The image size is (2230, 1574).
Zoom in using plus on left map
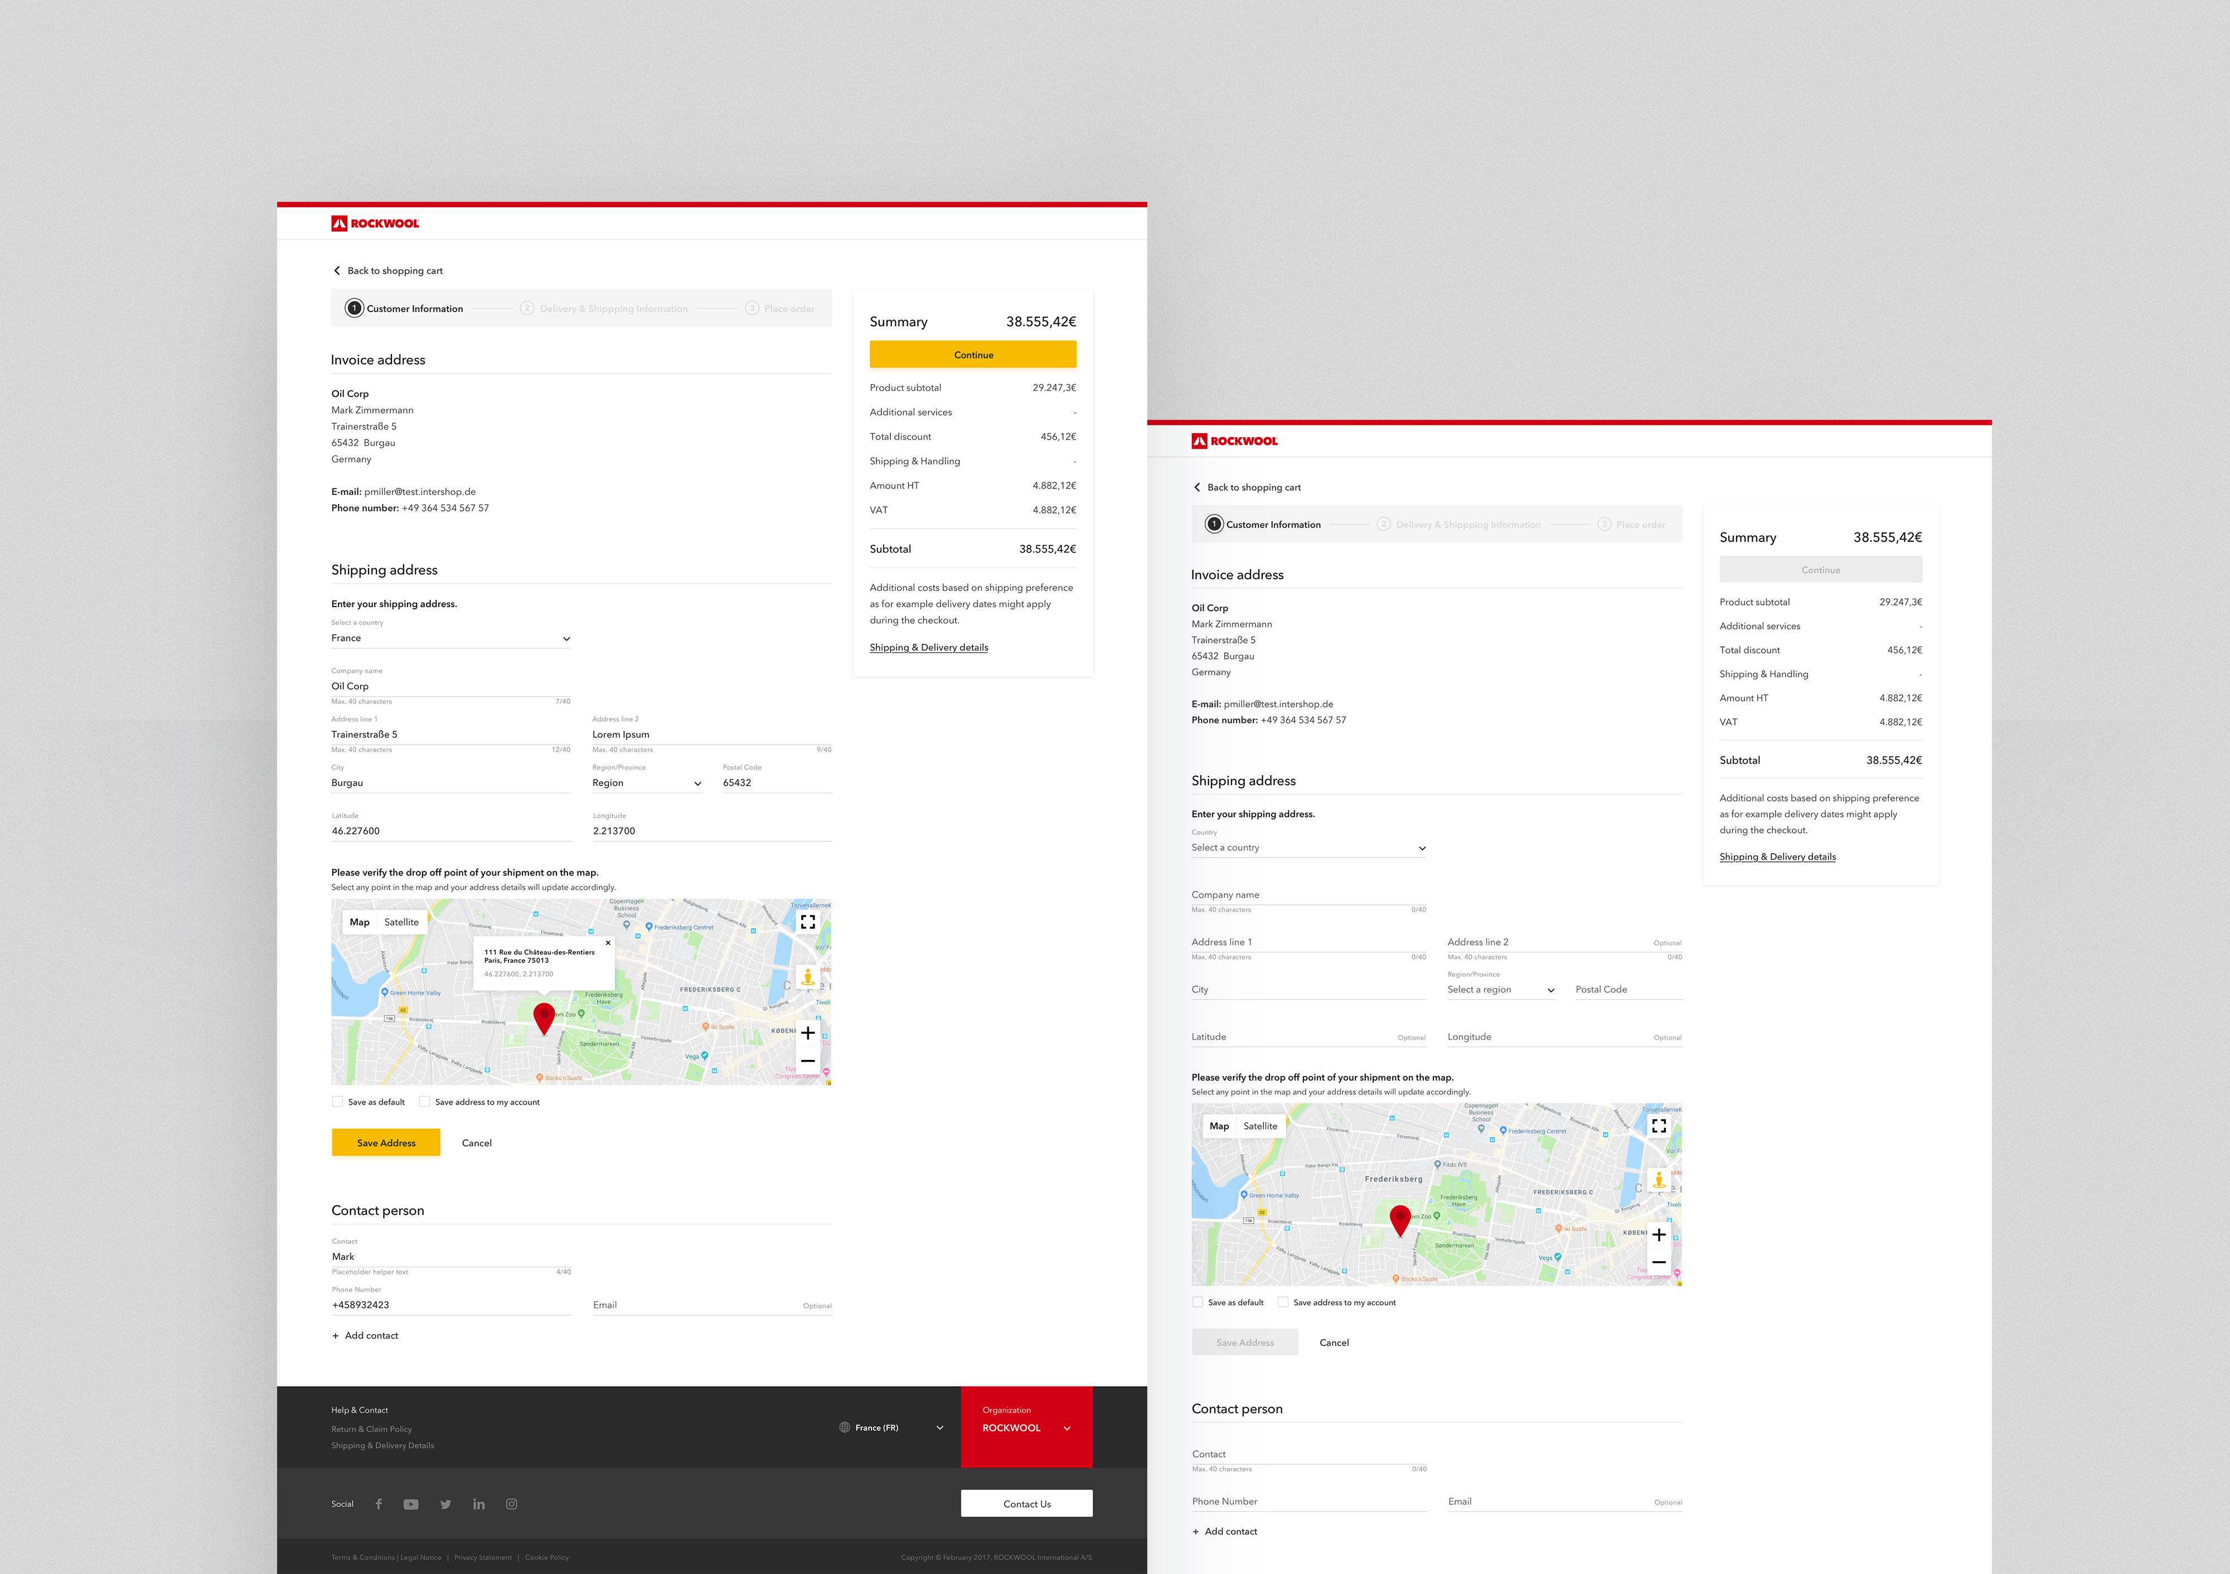point(807,1033)
